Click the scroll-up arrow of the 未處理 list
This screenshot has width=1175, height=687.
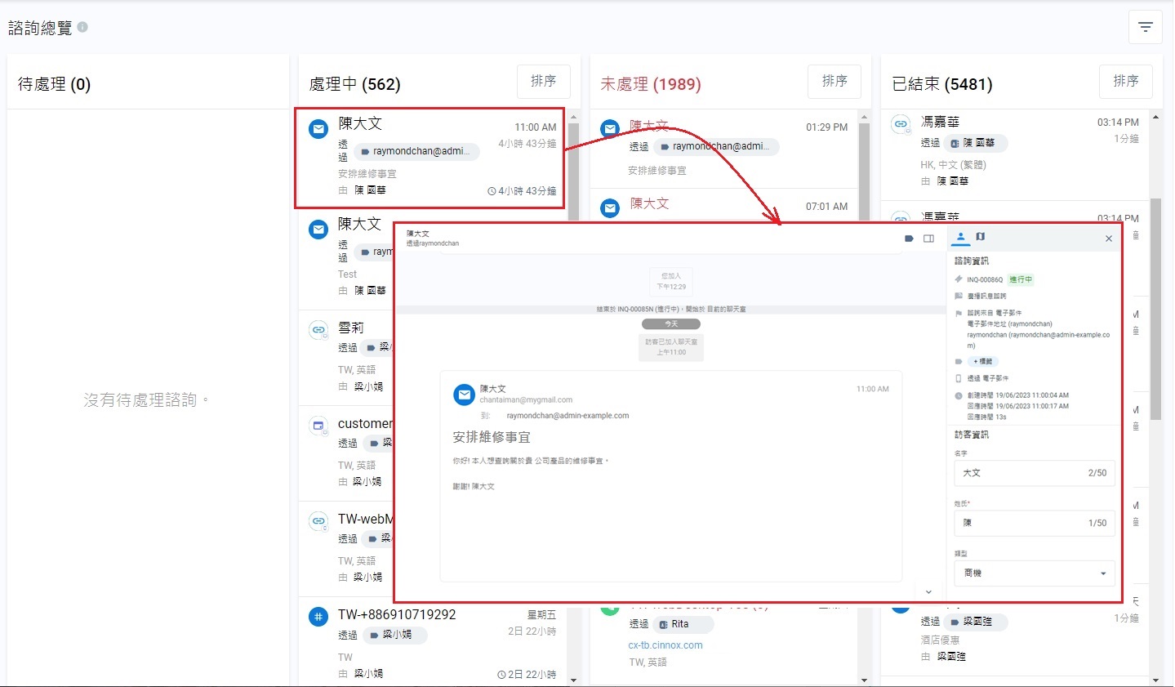(x=864, y=117)
